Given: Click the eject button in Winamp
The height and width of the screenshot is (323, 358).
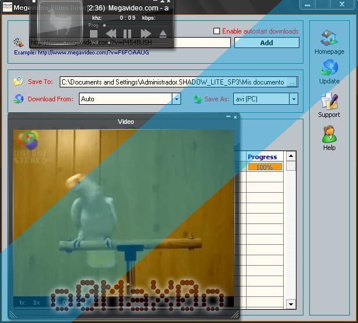Looking at the screenshot, I should [x=163, y=34].
